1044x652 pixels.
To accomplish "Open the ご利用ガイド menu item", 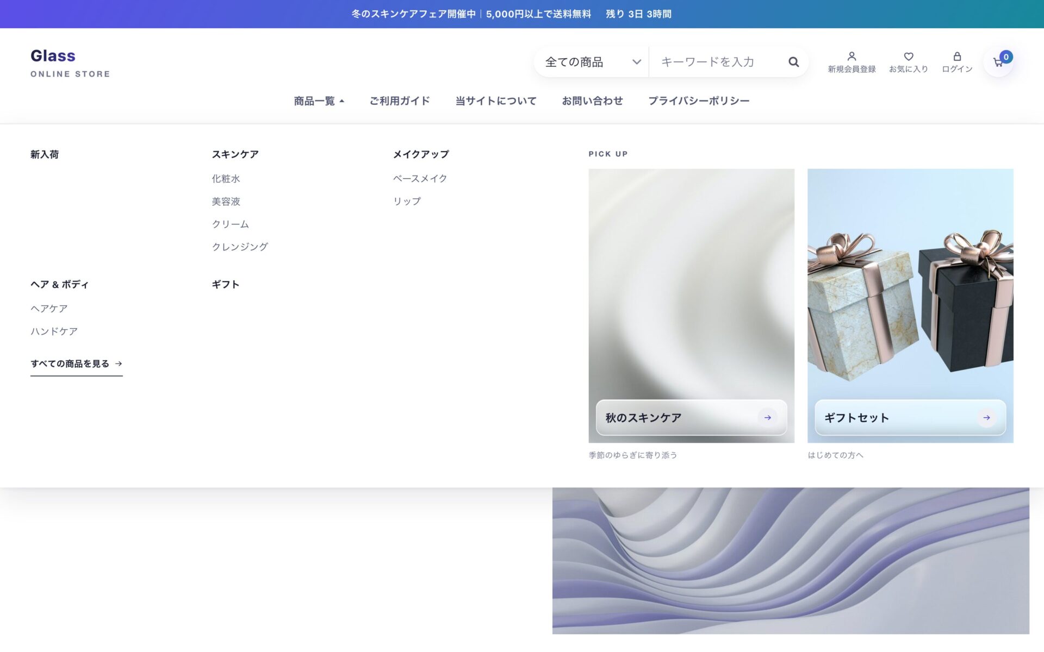I will click(x=400, y=101).
